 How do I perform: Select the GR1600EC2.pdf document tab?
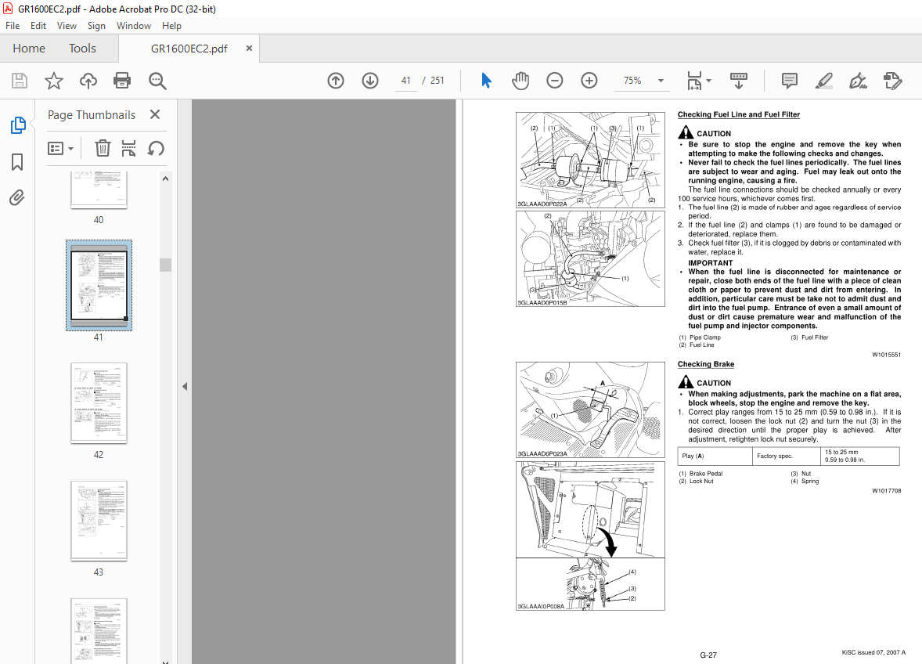tap(189, 49)
